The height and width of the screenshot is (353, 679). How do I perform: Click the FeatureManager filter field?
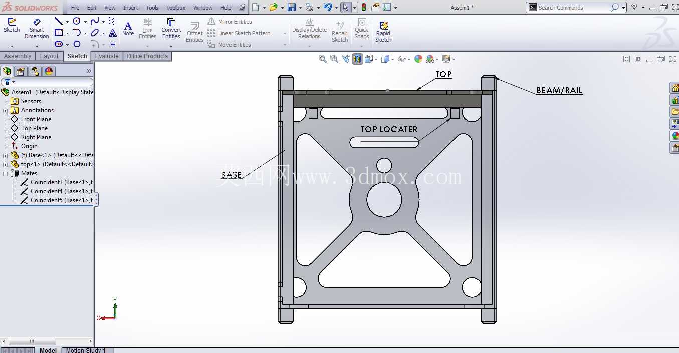[x=47, y=82]
